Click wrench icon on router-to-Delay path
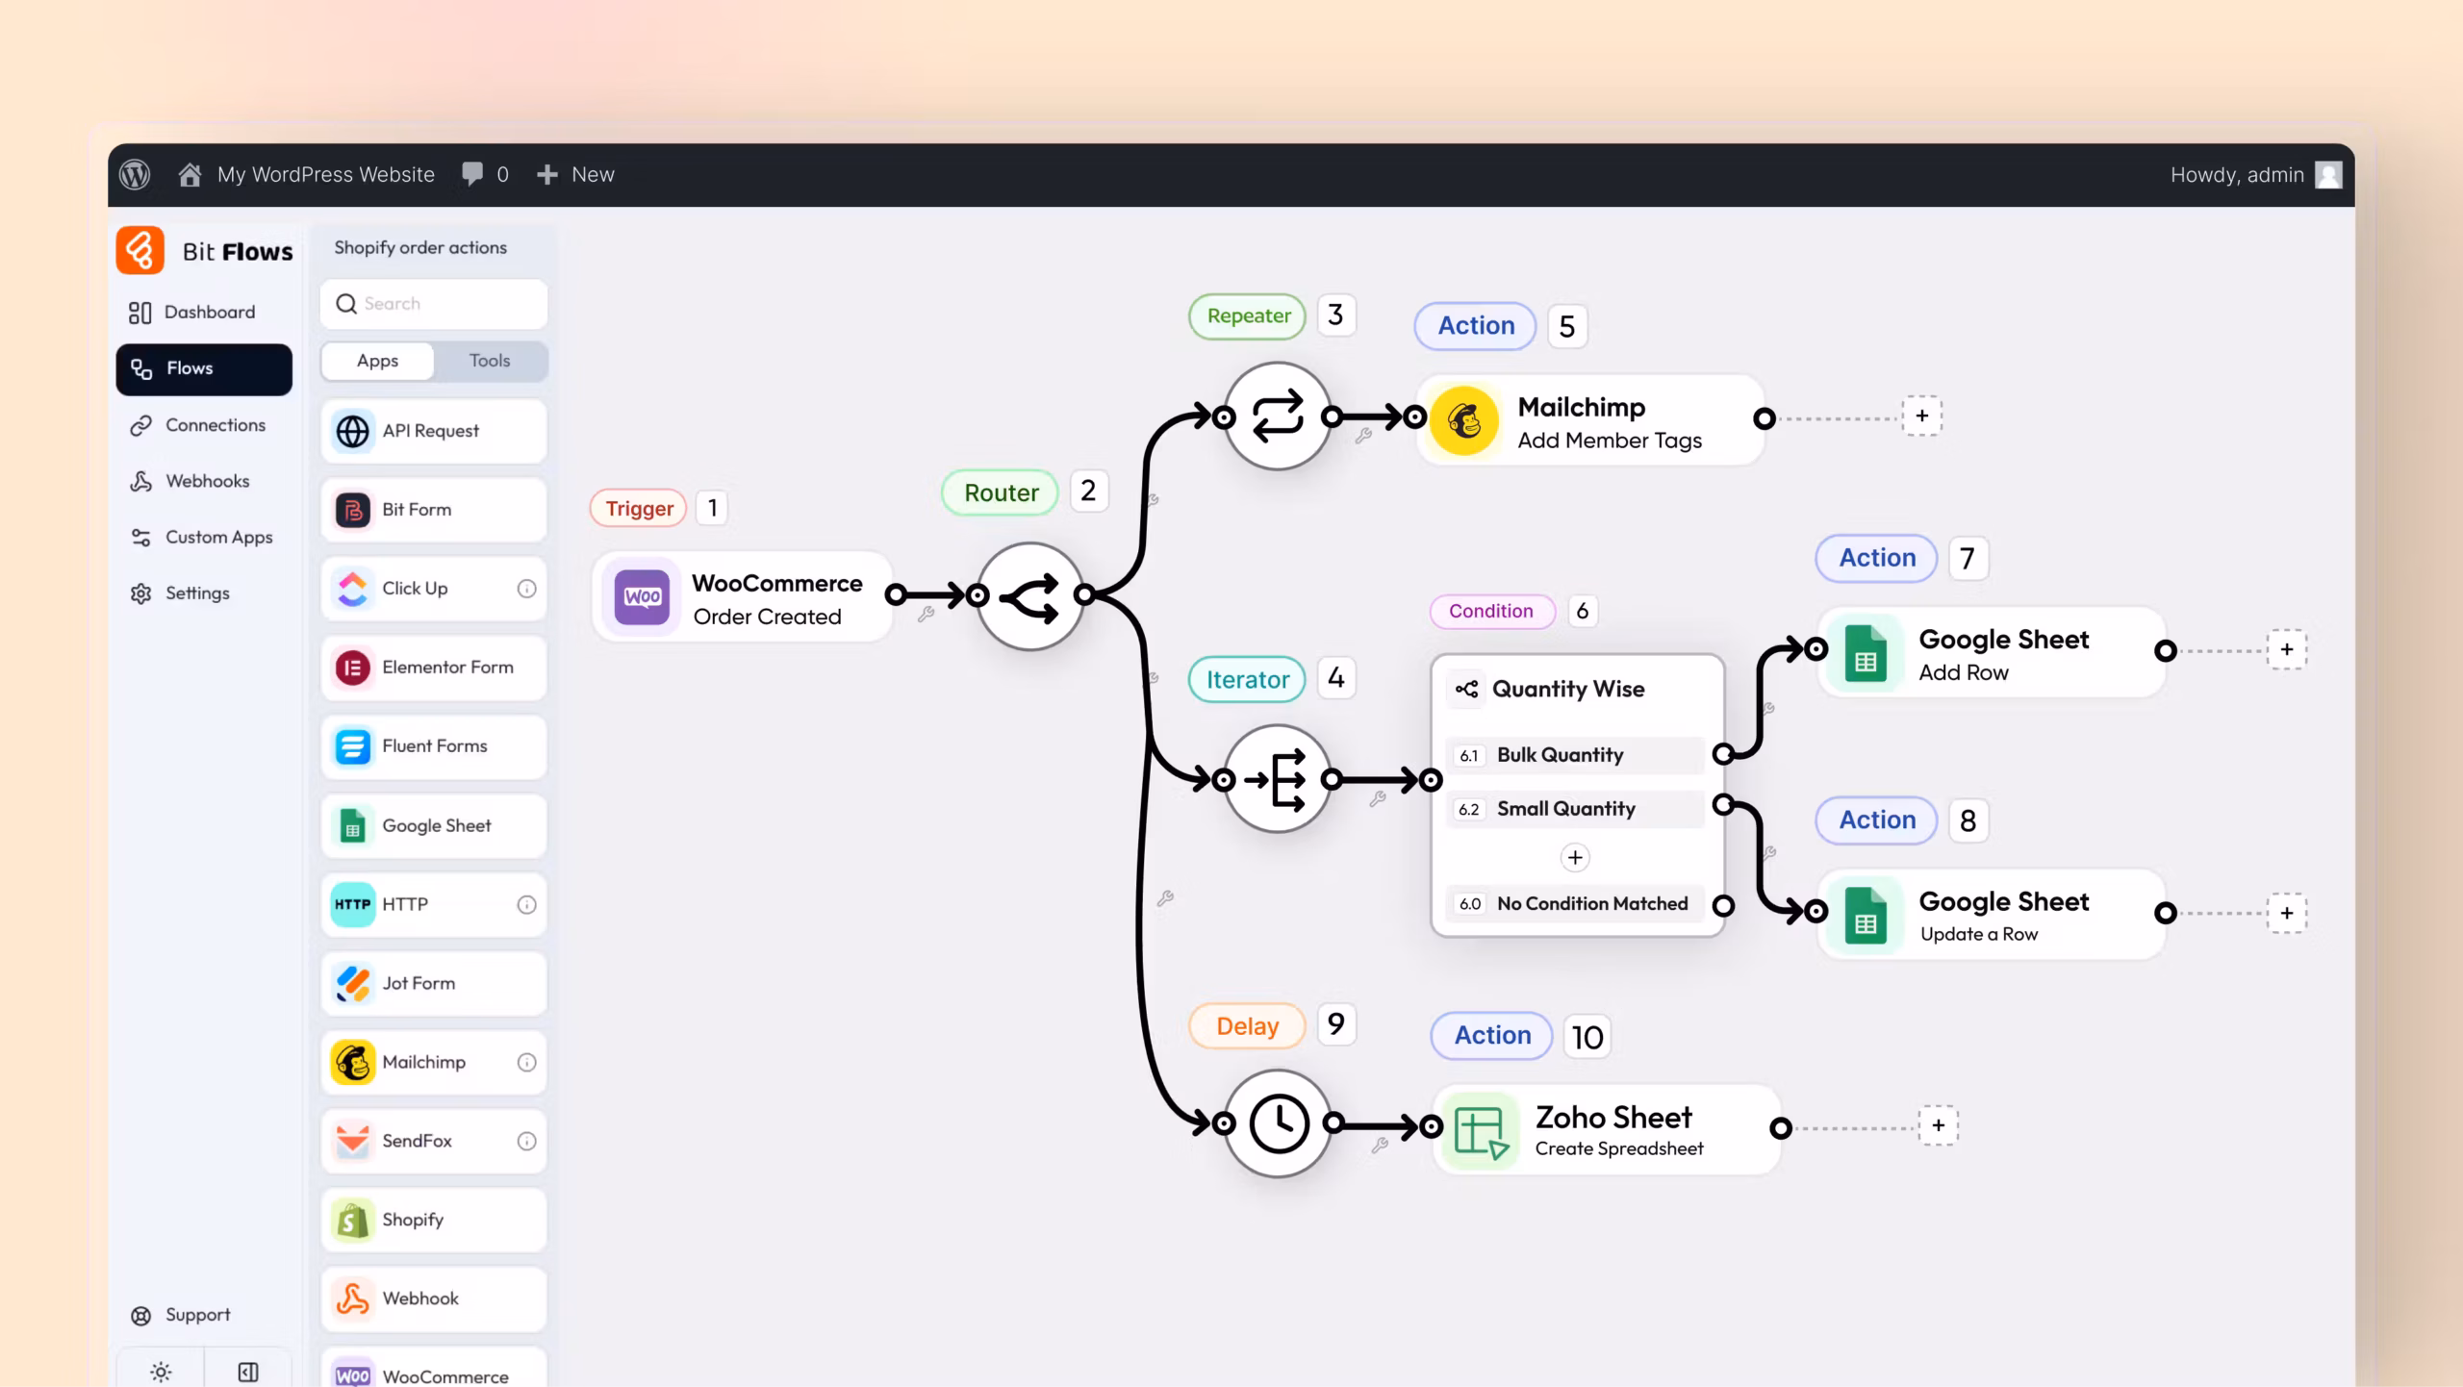The height and width of the screenshot is (1387, 2463). pos(1165,898)
